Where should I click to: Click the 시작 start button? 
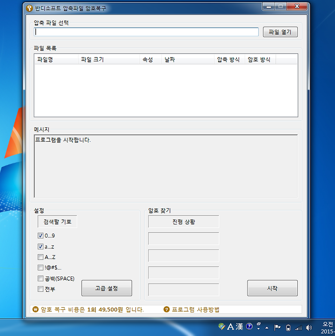pyautogui.click(x=272, y=288)
